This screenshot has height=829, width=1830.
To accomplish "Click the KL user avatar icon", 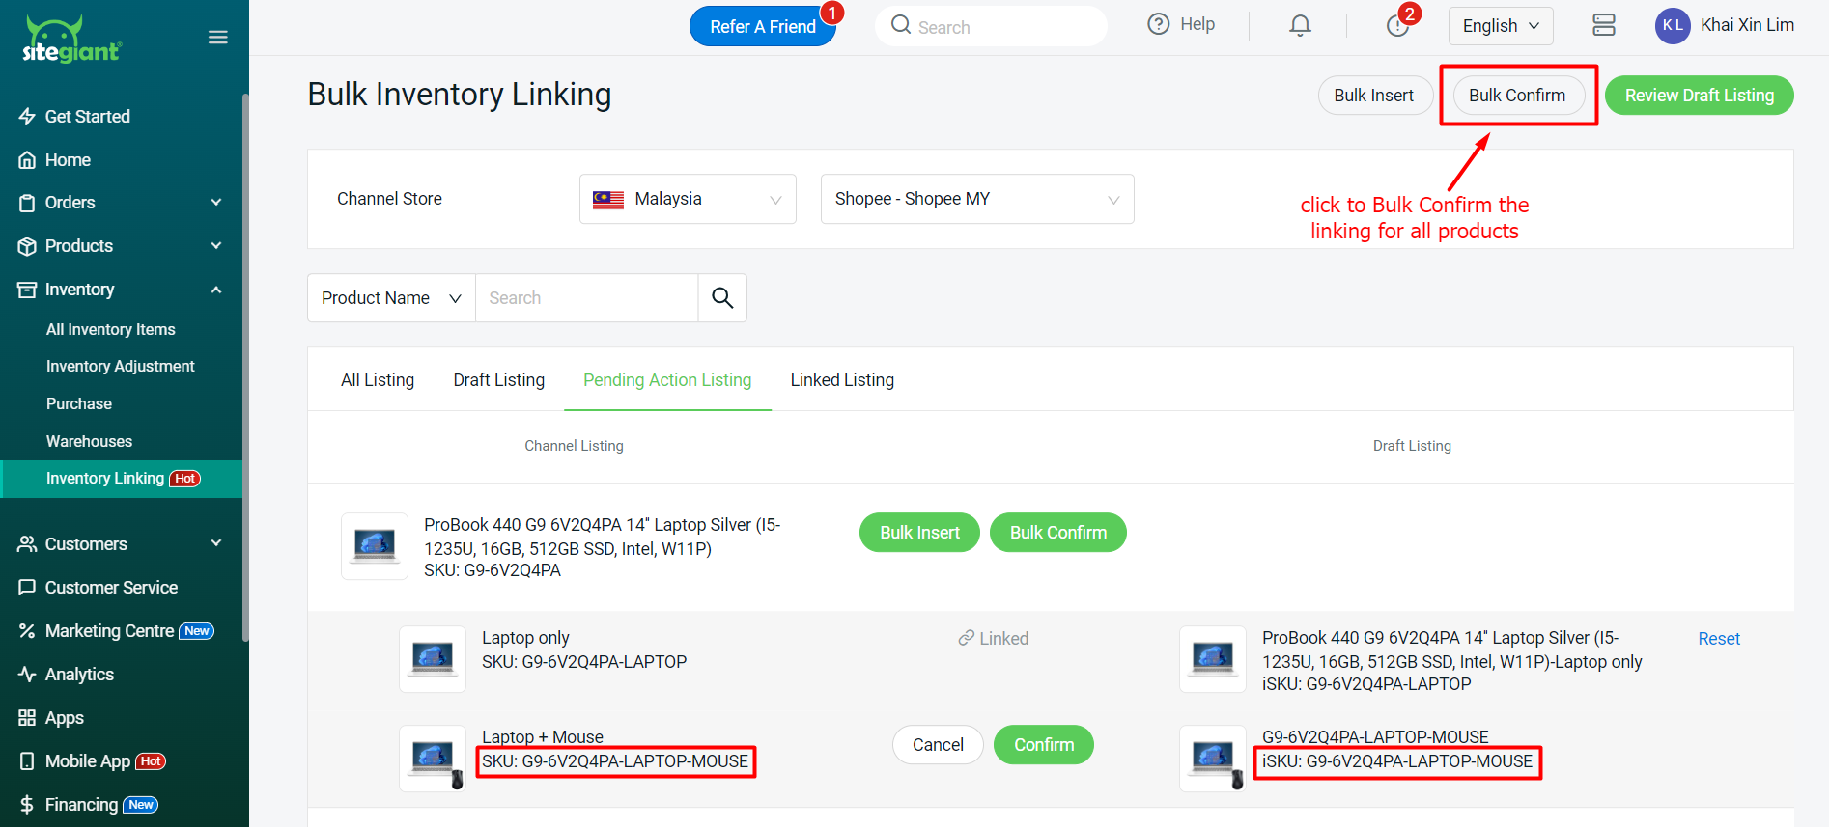I will (x=1673, y=26).
